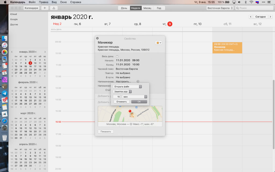Switch to the Месяц view tab
Image resolution: width=275 pixels, height=172 pixels.
coord(147,8)
